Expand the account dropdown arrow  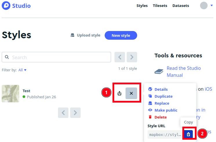(x=211, y=6)
